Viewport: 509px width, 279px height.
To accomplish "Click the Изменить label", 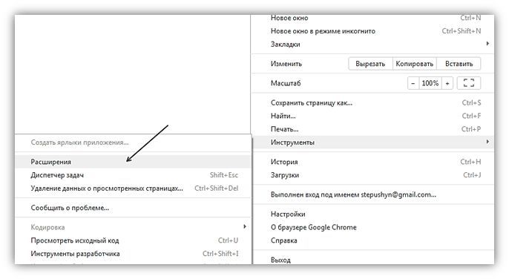I will [286, 64].
